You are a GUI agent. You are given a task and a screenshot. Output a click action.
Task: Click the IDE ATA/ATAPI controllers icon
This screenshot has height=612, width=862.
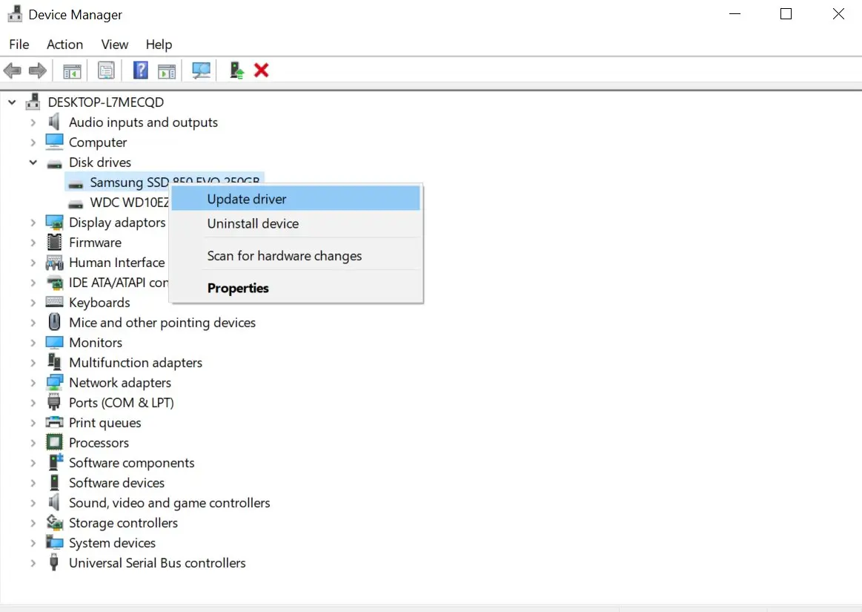coord(54,283)
